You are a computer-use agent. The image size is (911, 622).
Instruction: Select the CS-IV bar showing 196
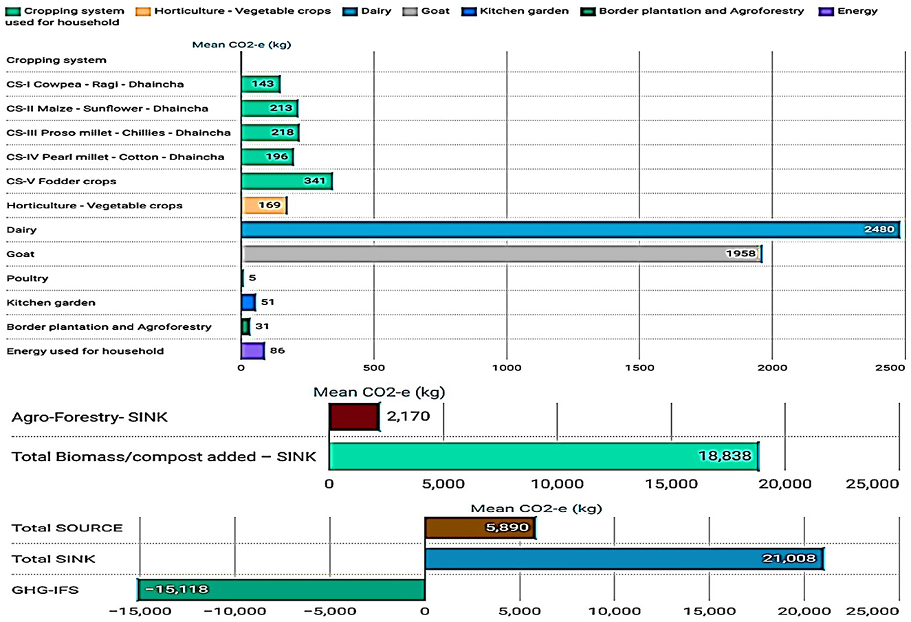tap(267, 157)
